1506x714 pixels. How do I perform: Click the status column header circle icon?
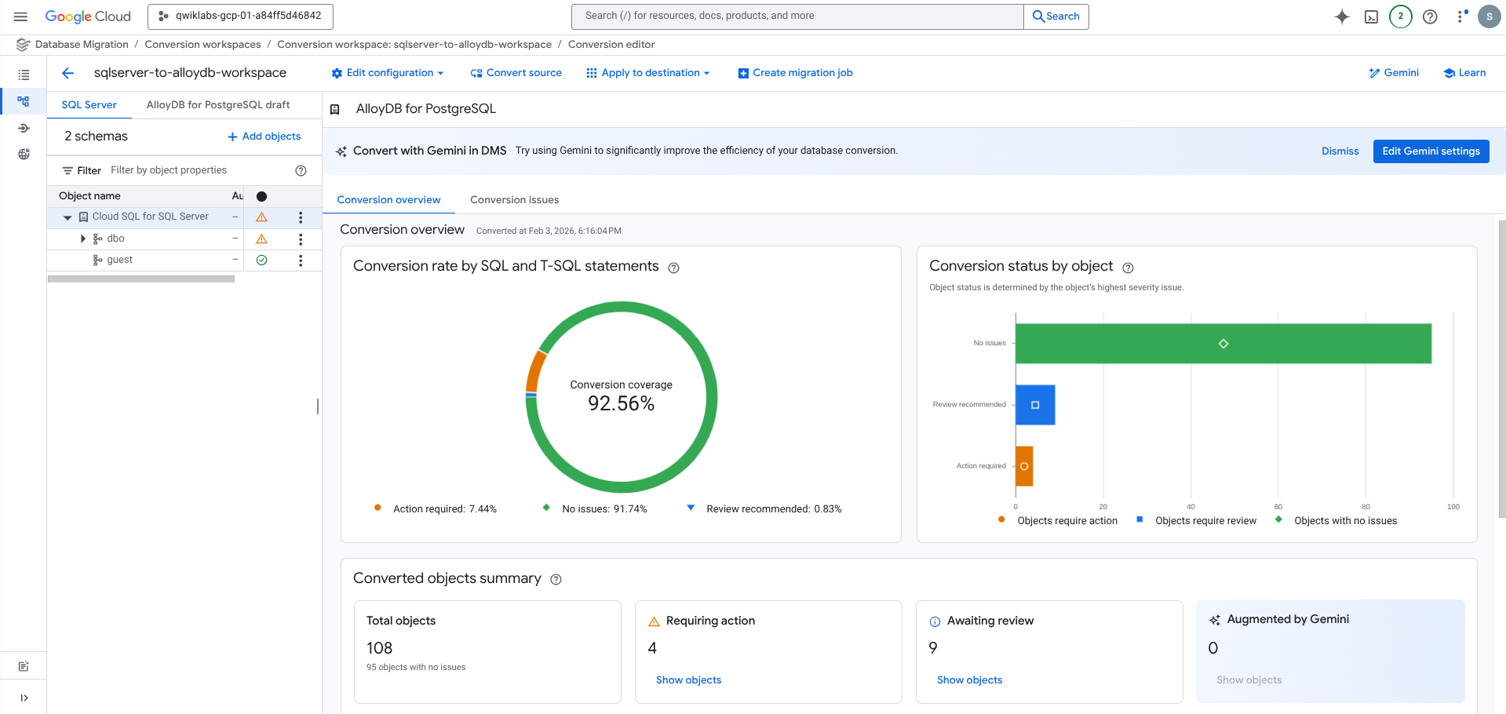tap(262, 196)
